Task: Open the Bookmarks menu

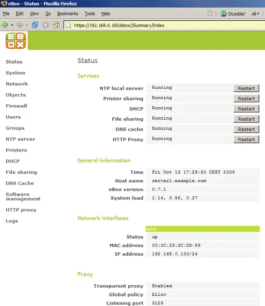Action: click(67, 14)
